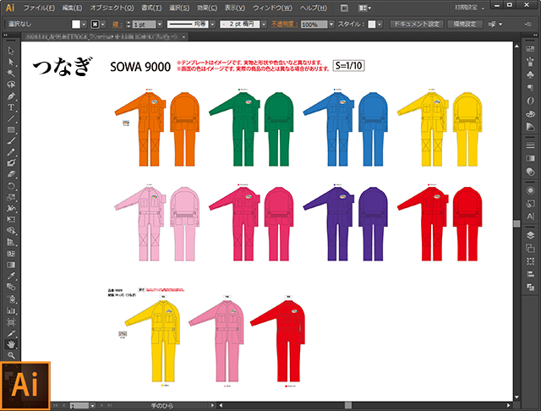Activate the Perspective Grid tool
This screenshot has height=411, width=541.
click(11, 242)
